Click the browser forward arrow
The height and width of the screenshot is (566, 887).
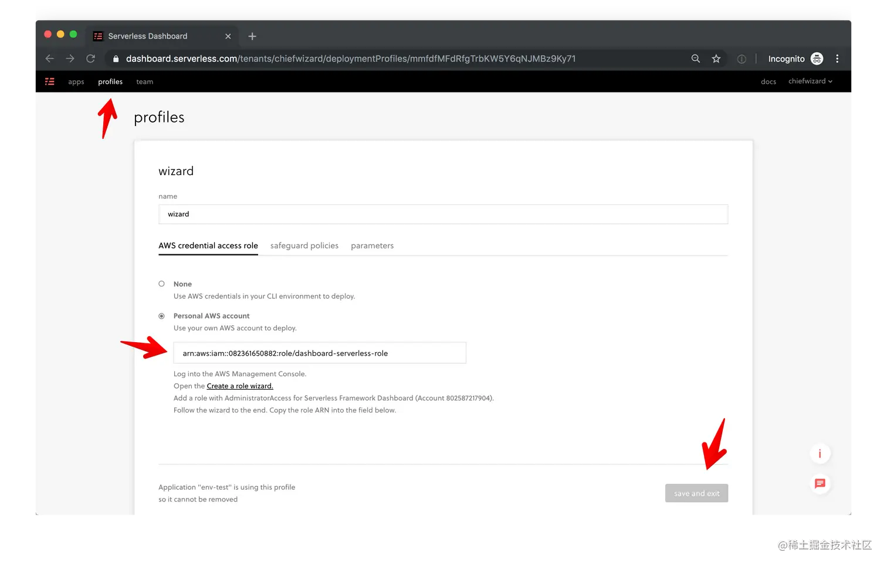click(70, 59)
